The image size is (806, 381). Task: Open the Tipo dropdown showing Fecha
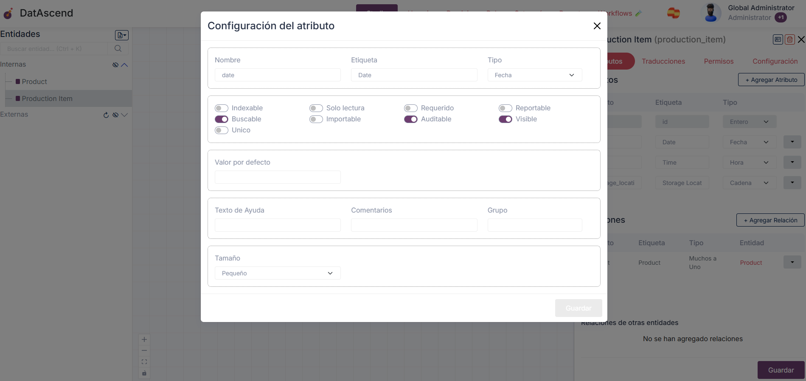tap(535, 75)
